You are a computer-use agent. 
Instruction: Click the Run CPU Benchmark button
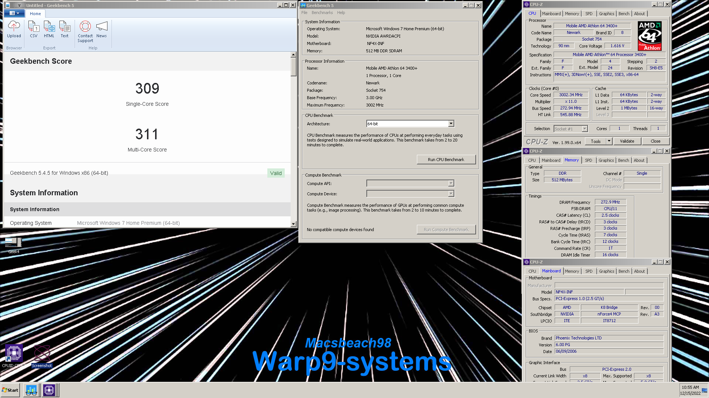pos(446,160)
